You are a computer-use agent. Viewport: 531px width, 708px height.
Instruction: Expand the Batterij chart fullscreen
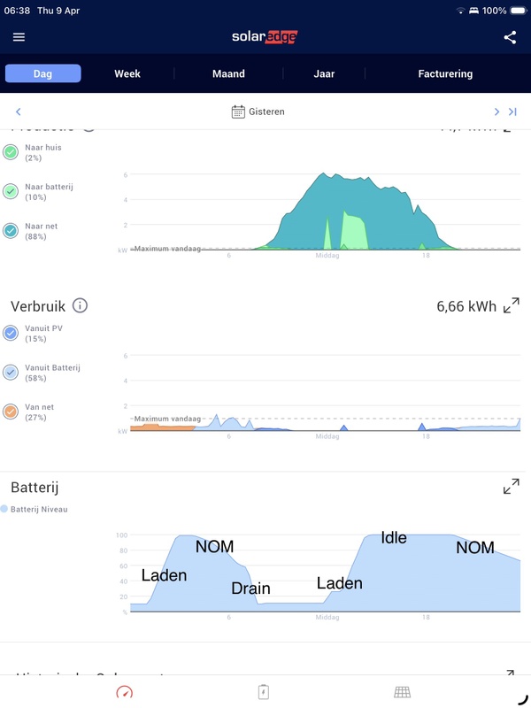coord(512,486)
